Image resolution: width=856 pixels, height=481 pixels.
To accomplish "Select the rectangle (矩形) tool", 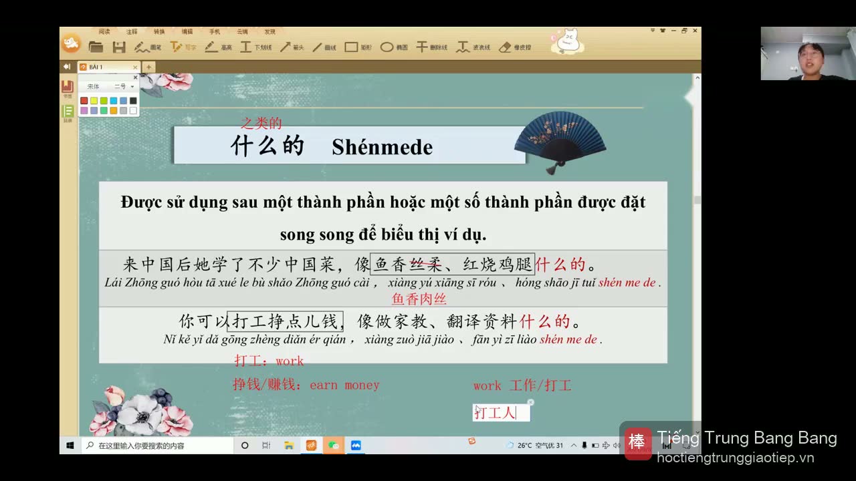I will pos(358,47).
